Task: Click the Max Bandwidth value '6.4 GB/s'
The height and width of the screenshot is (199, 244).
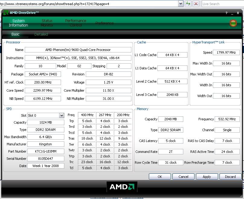Action: coord(46,137)
